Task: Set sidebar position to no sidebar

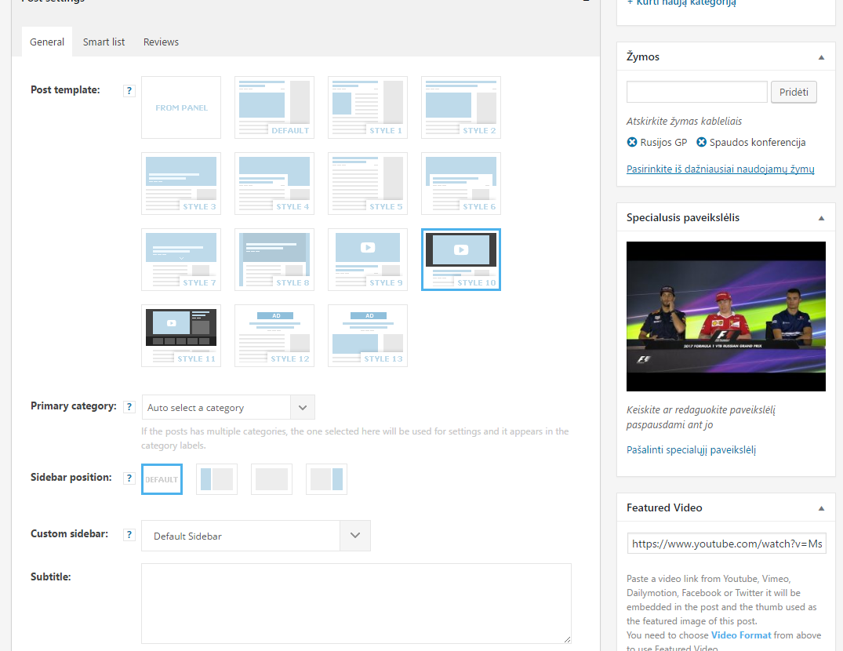Action: pyautogui.click(x=271, y=479)
